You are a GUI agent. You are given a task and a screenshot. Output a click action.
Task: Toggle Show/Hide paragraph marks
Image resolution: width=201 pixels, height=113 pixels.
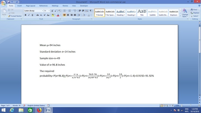click(91, 11)
